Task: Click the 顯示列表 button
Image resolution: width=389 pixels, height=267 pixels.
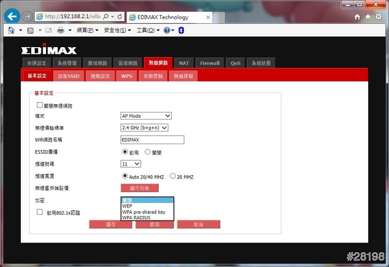Action: [139, 188]
